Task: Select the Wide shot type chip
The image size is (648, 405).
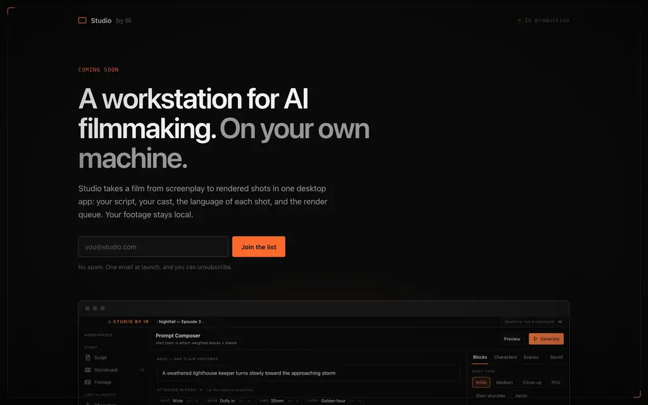Action: click(x=481, y=382)
